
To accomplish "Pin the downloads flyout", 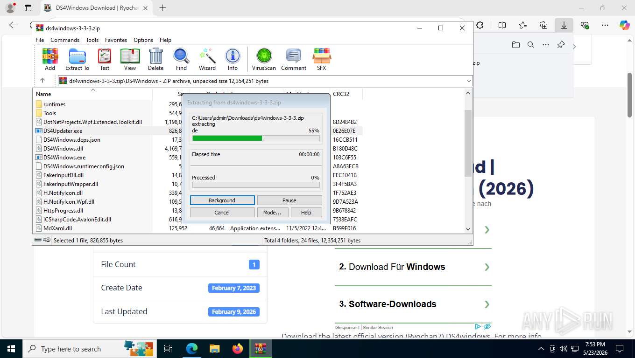I will coord(561,45).
